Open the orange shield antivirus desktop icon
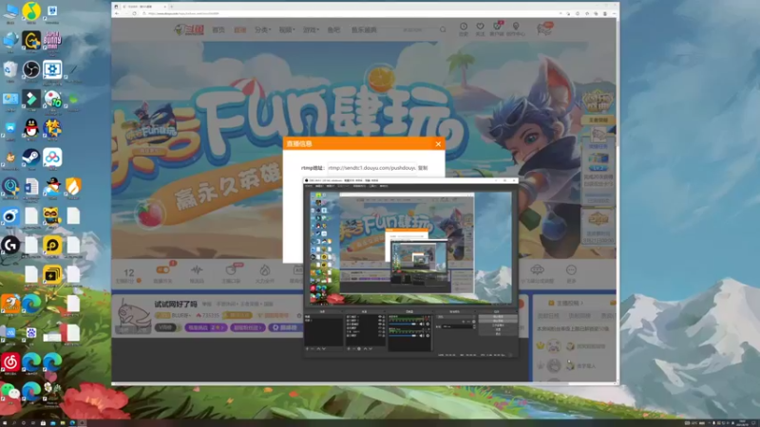Viewport: 760px width, 427px height. click(73, 186)
